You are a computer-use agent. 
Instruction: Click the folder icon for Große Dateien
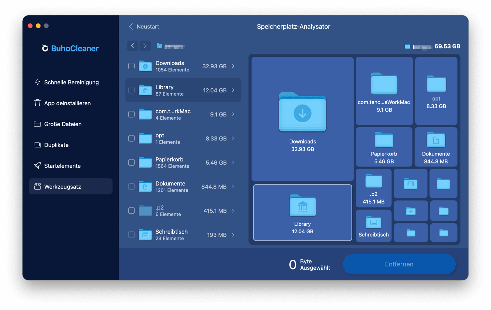tap(37, 124)
